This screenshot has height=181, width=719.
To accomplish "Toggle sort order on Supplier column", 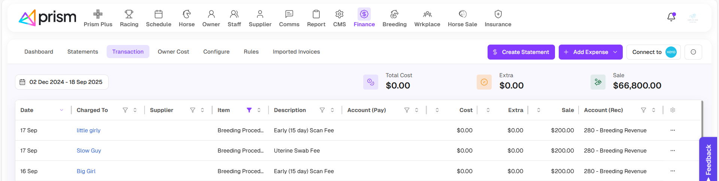I will click(202, 110).
